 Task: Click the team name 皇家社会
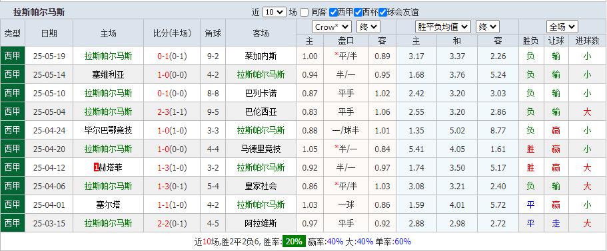[x=261, y=186]
